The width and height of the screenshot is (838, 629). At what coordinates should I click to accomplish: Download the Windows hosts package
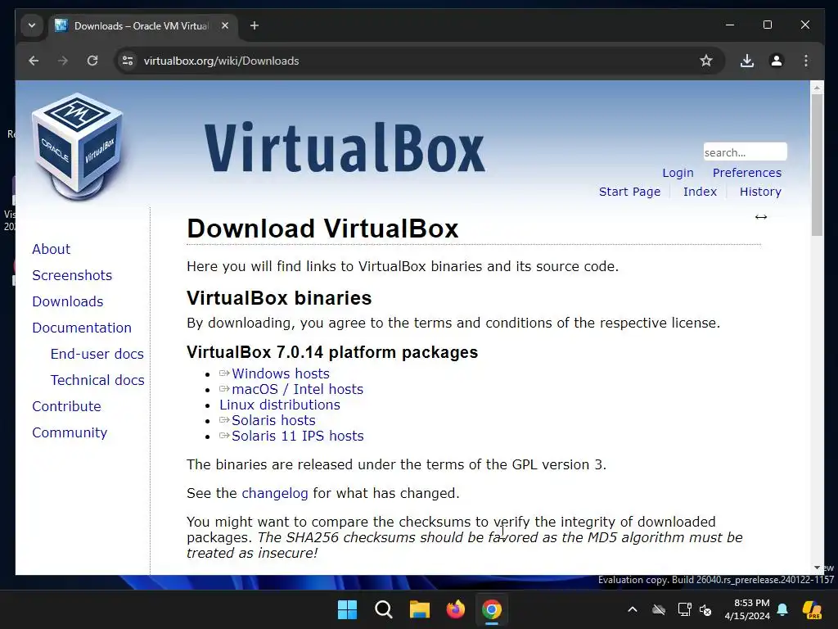[x=281, y=373]
